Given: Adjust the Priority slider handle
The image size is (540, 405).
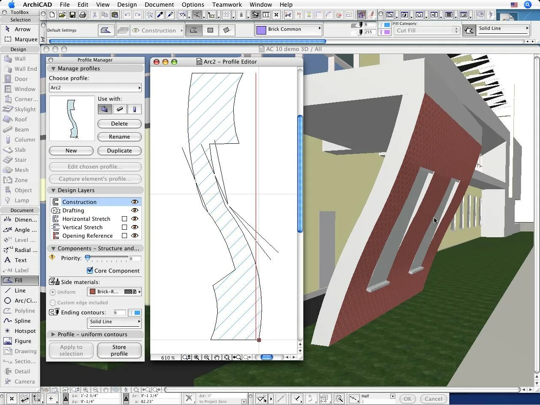Looking at the screenshot, I should (x=88, y=258).
